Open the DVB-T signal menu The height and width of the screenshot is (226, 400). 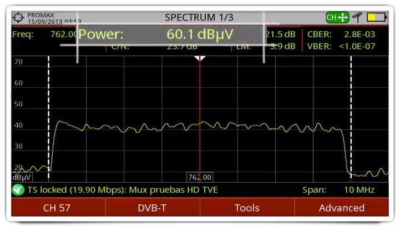(x=153, y=208)
